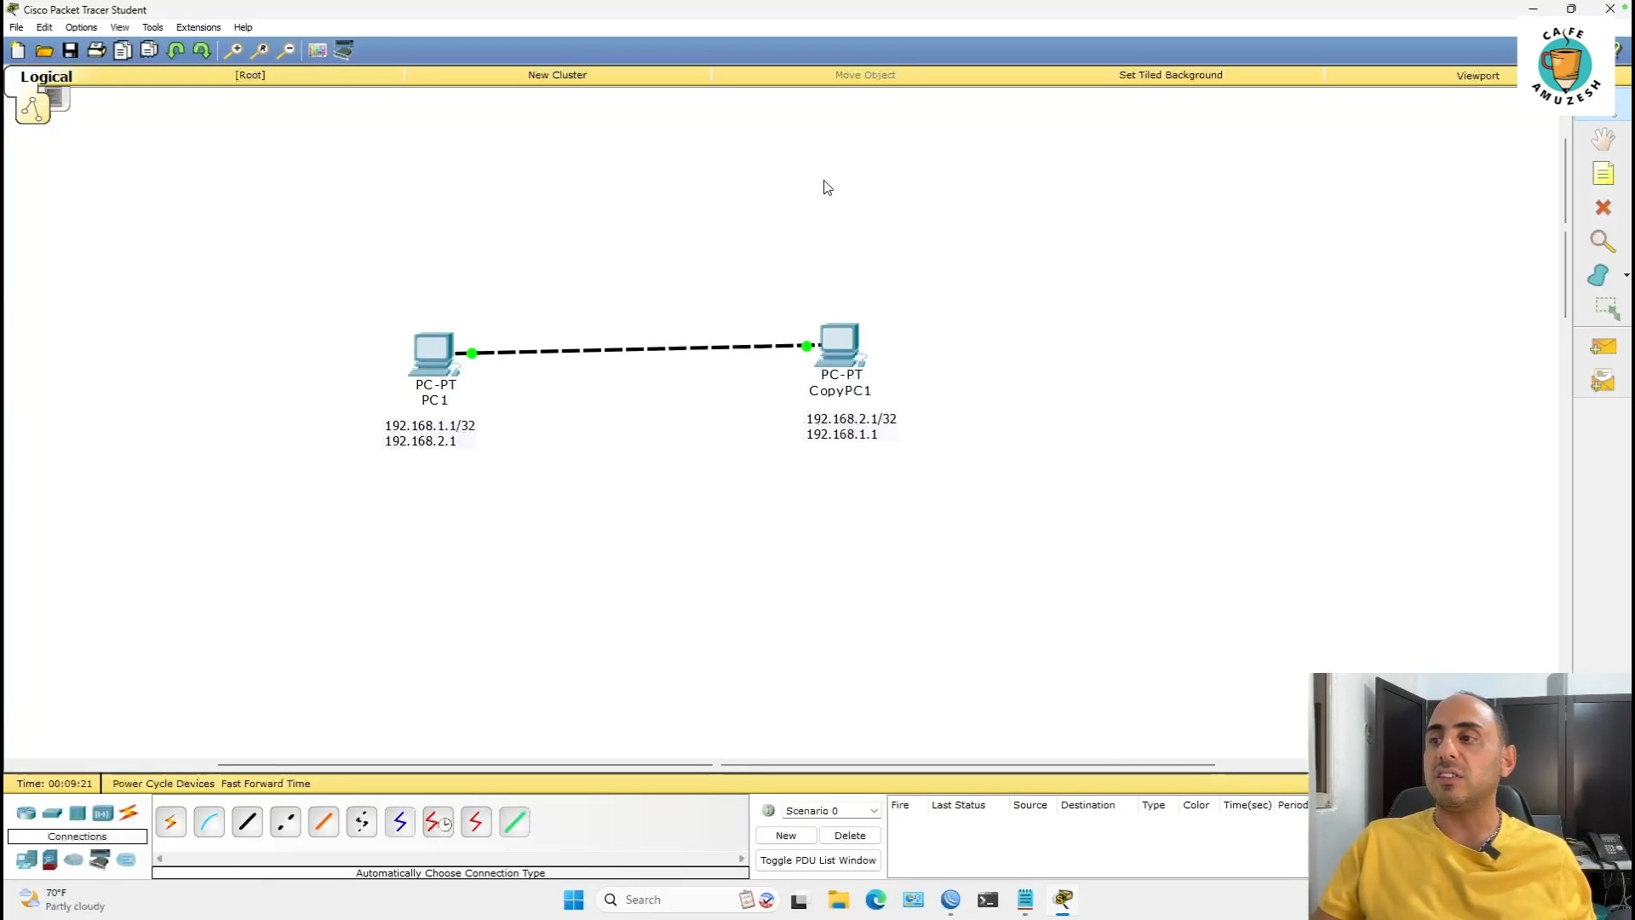Select the Switches device category

52,814
